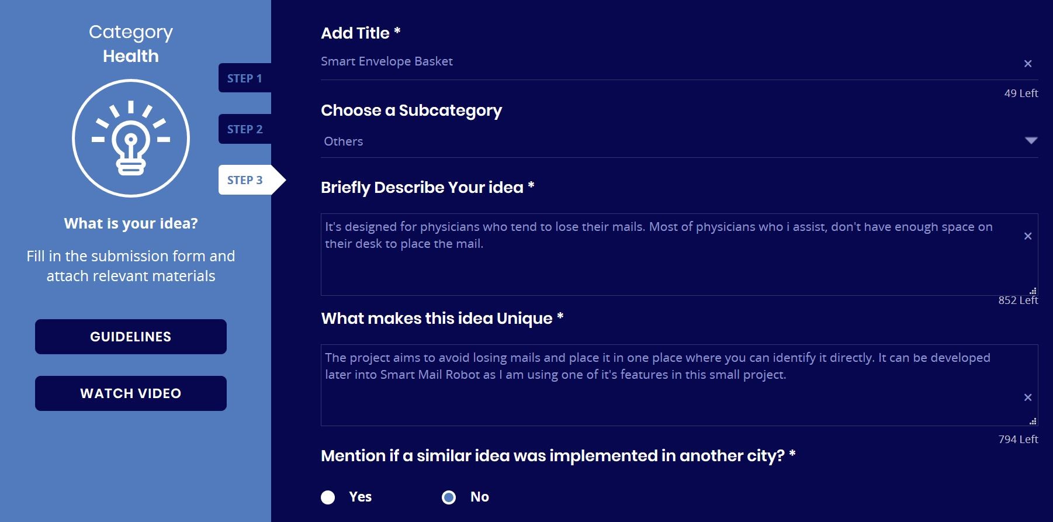Select No for similar idea implemented
The height and width of the screenshot is (522, 1053).
449,497
